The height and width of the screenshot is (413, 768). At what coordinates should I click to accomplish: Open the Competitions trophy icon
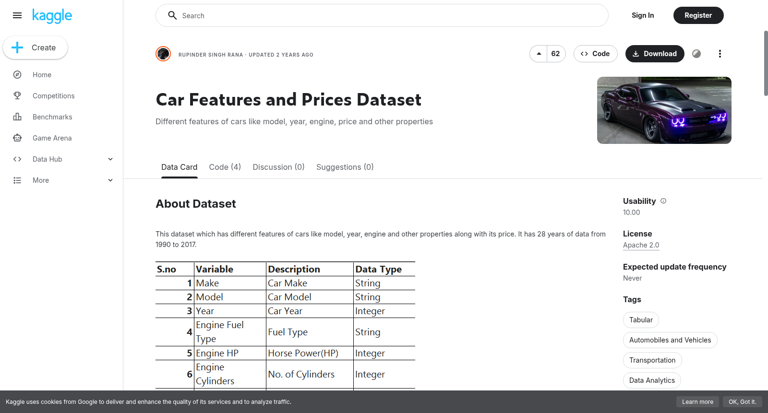click(17, 96)
